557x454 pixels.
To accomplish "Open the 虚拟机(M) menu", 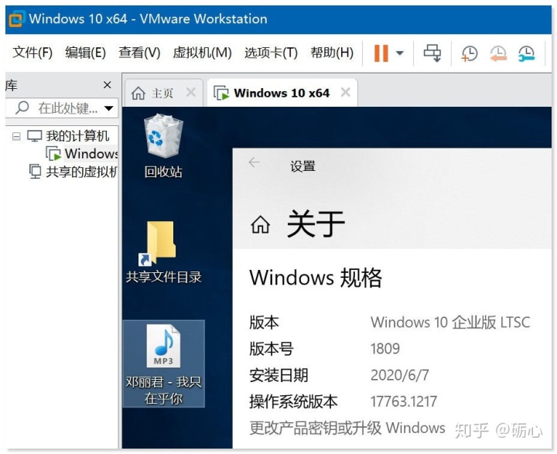I will pyautogui.click(x=202, y=53).
